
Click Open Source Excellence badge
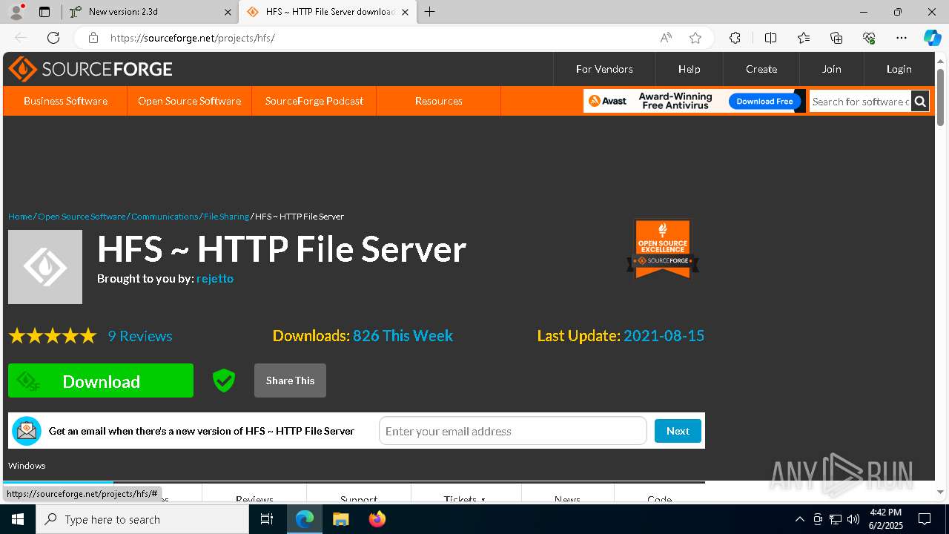[663, 248]
